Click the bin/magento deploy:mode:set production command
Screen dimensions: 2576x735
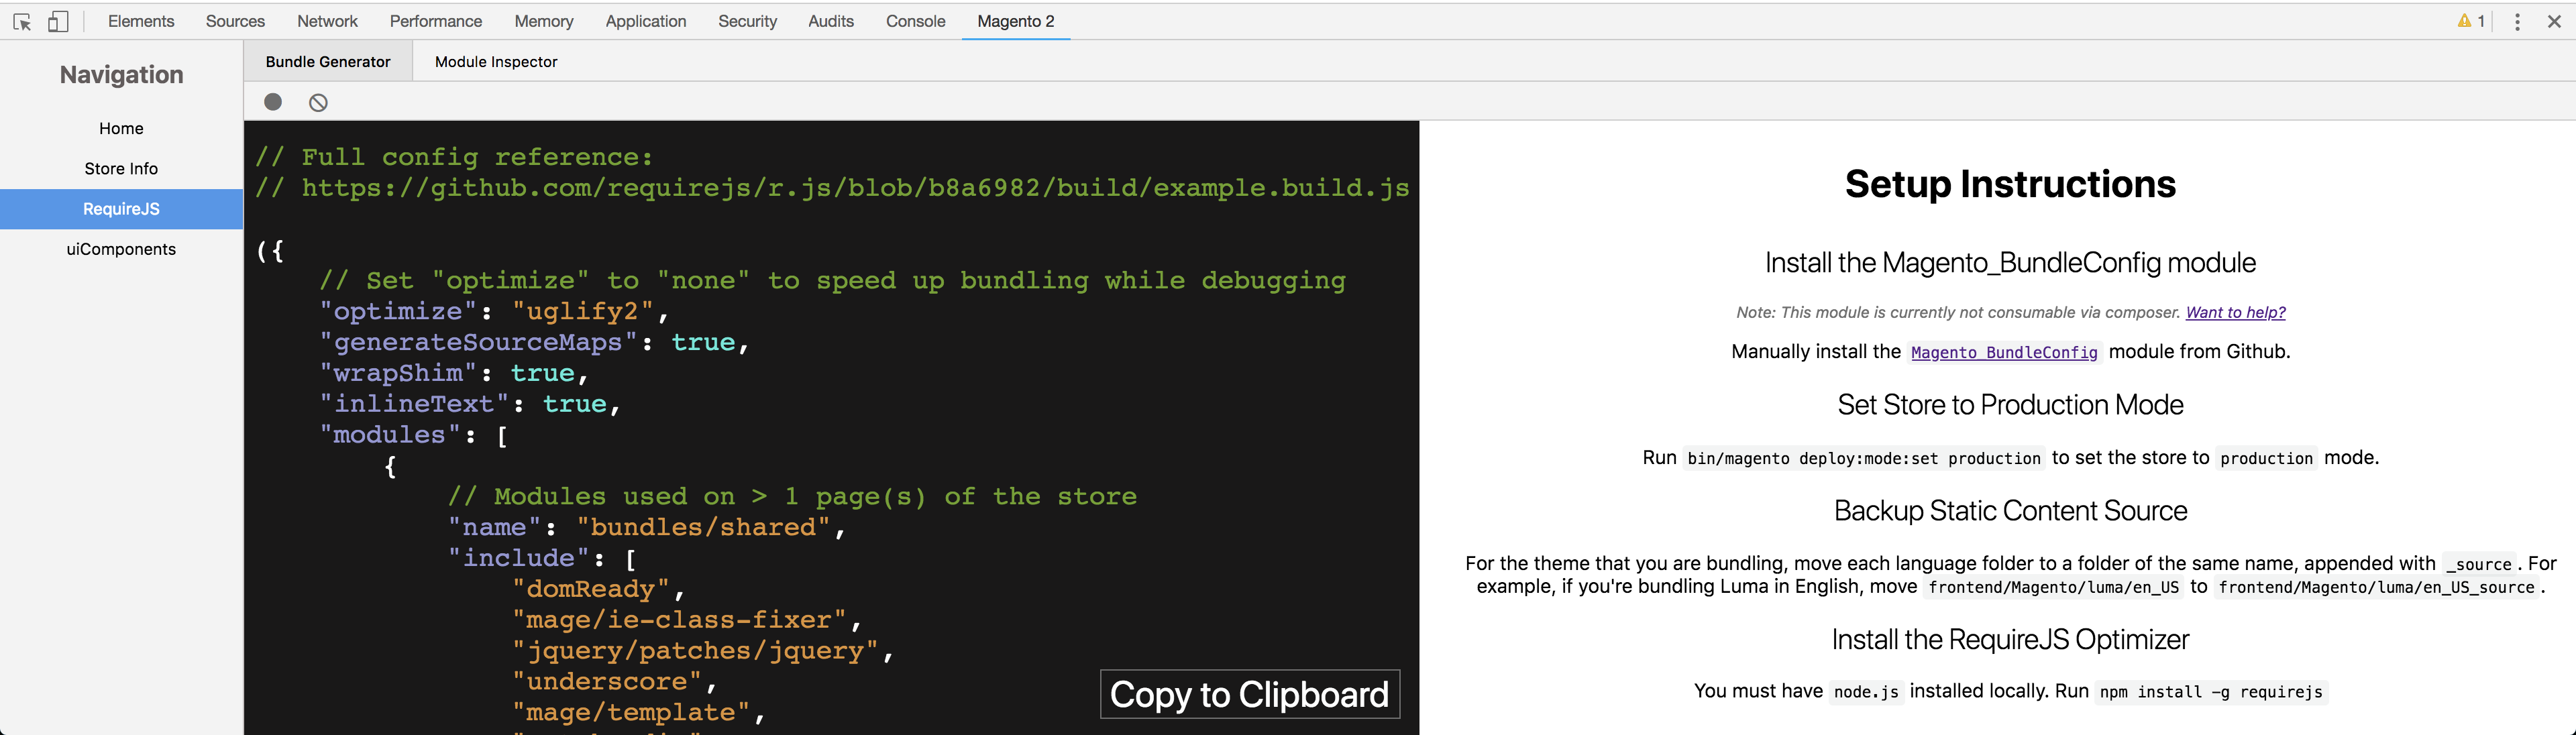(x=1864, y=458)
